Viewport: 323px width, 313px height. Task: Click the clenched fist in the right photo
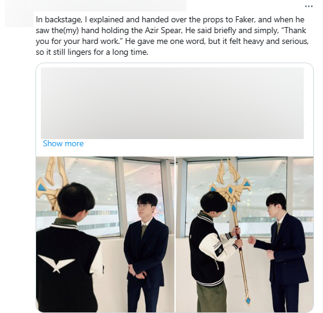(252, 240)
